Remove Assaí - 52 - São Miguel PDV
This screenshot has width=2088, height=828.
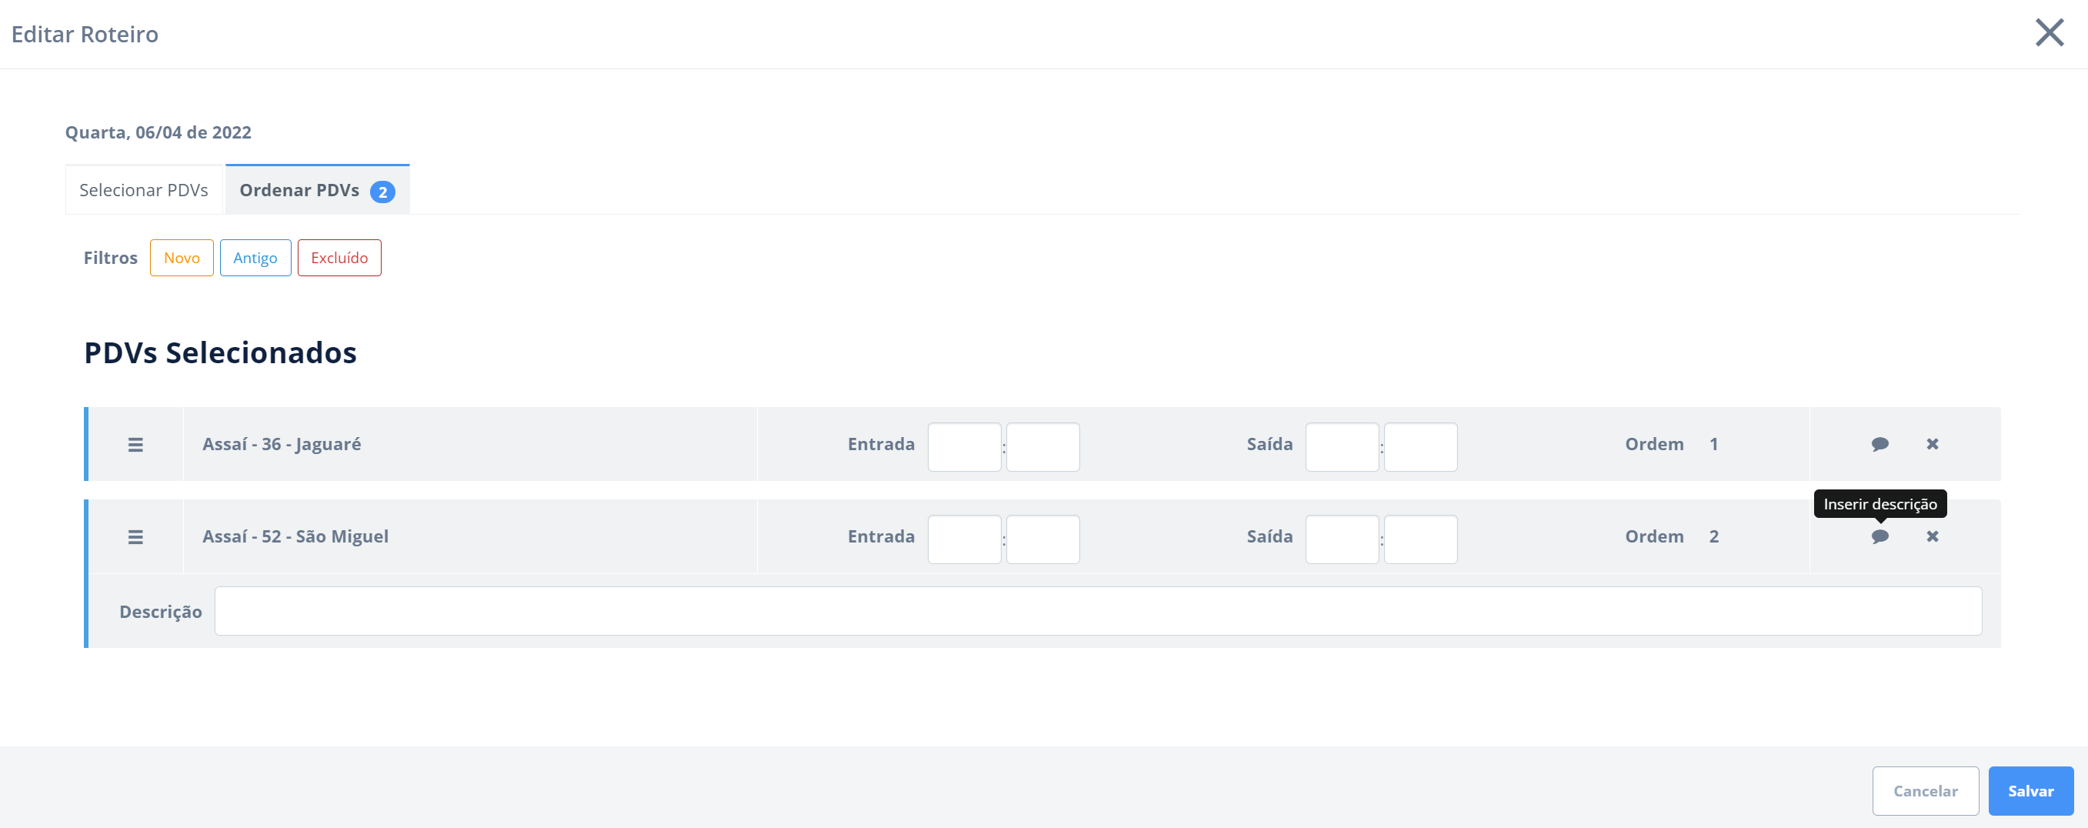coord(1933,537)
